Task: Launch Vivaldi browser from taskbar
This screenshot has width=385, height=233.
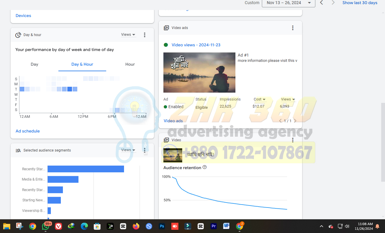Action: coord(58,226)
